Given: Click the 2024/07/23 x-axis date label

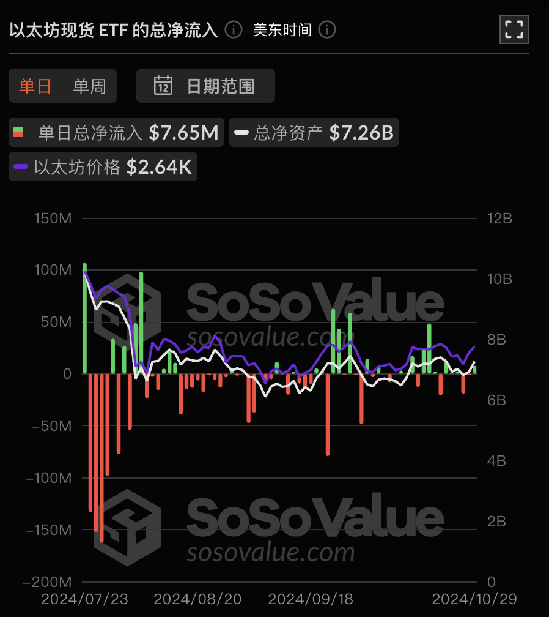Looking at the screenshot, I should click(x=84, y=599).
